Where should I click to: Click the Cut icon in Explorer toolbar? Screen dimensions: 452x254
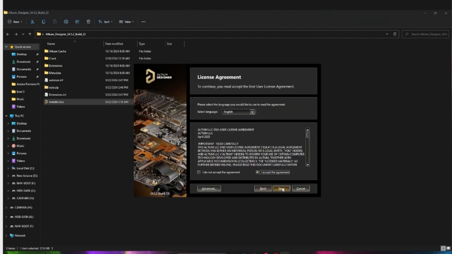(x=32, y=22)
